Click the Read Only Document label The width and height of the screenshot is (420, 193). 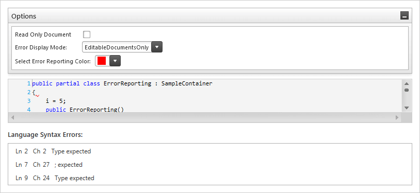[43, 34]
